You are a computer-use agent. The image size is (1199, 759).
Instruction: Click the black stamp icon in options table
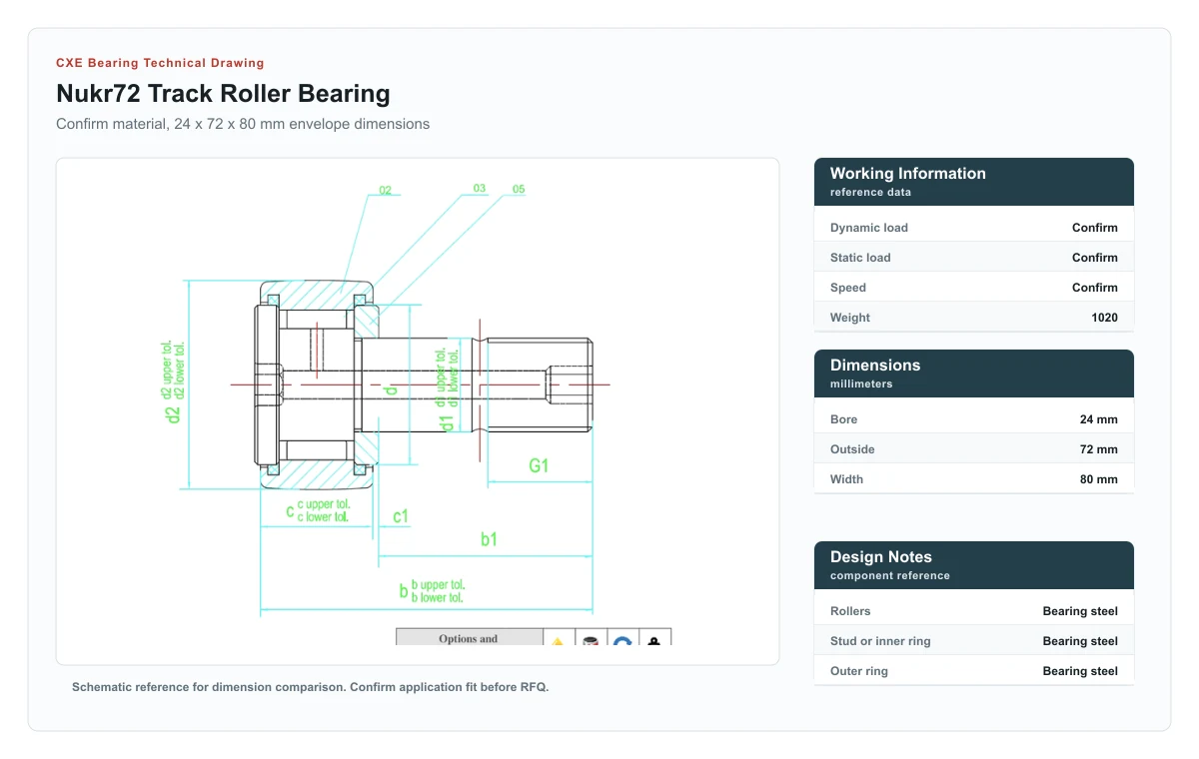tap(654, 640)
